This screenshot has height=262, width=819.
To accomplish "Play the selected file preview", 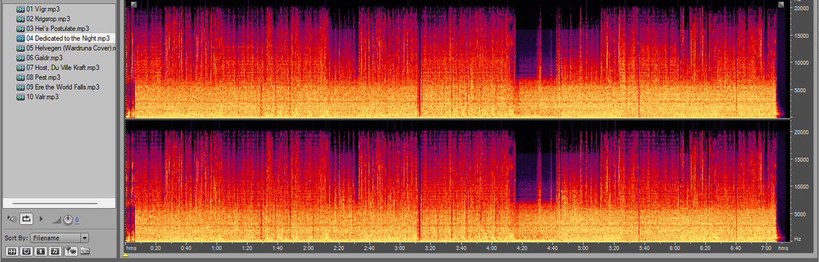I will pyautogui.click(x=42, y=219).
